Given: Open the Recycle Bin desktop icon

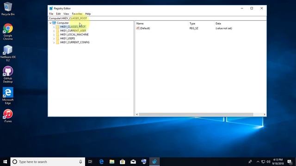Looking at the screenshot, I should (8, 9).
